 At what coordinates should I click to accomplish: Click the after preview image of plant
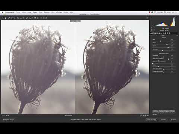point(112,67)
